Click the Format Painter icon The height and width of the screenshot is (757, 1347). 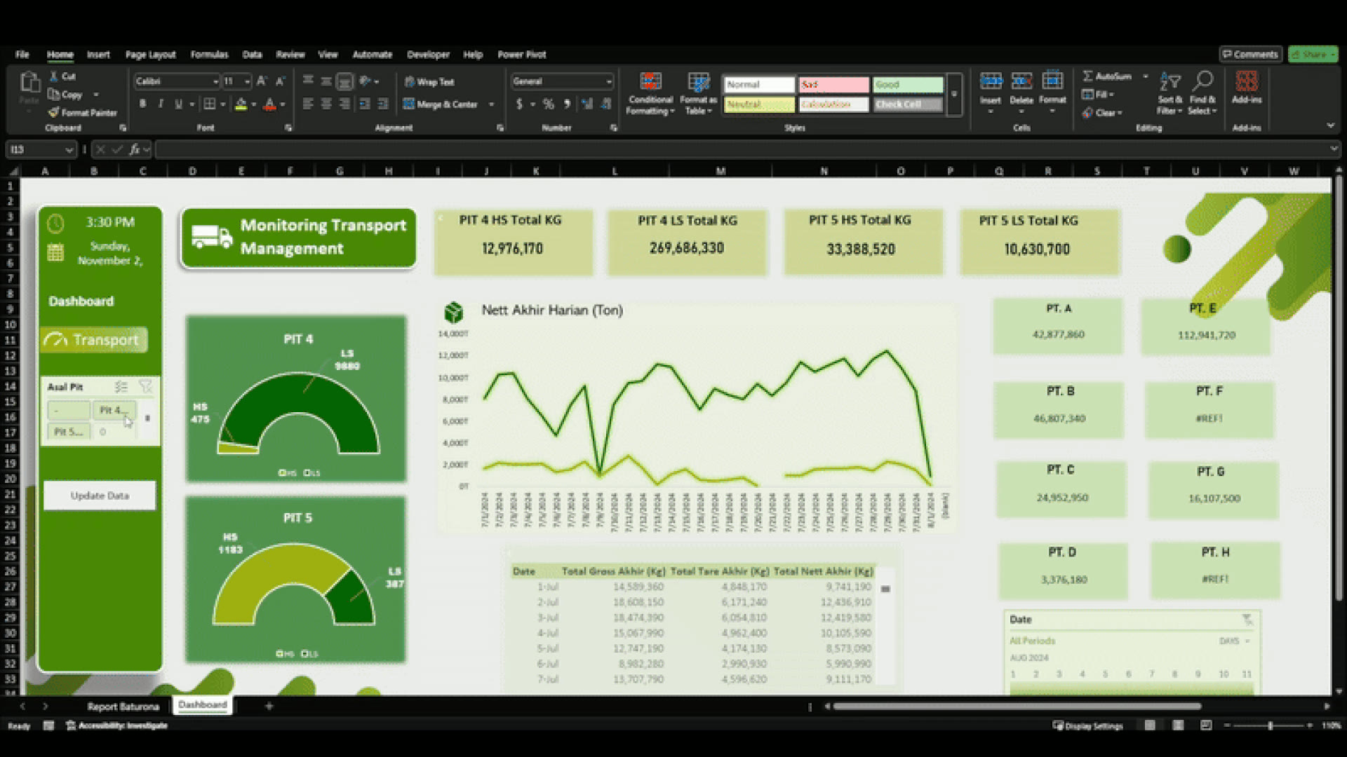pos(54,112)
